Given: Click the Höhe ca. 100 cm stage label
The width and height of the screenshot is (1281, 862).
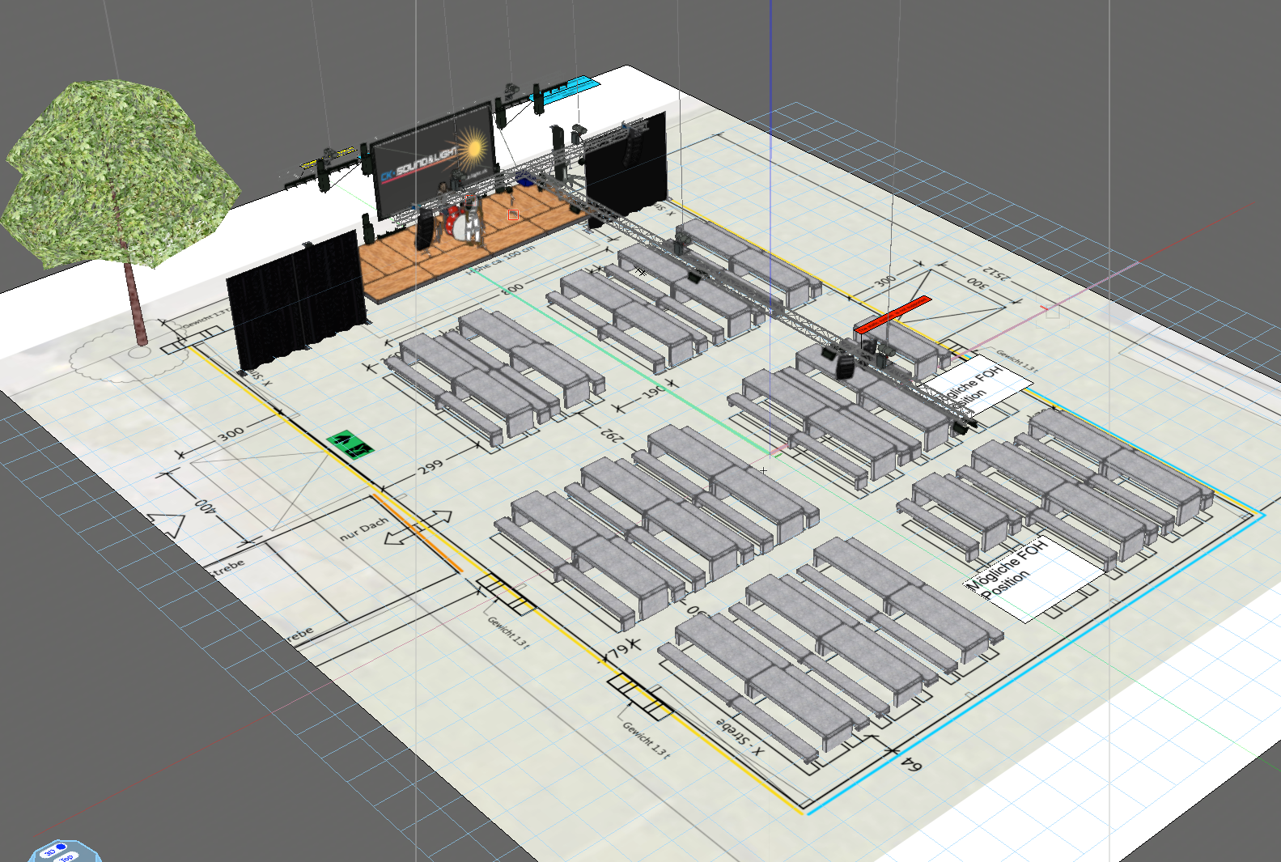Looking at the screenshot, I should point(500,260).
